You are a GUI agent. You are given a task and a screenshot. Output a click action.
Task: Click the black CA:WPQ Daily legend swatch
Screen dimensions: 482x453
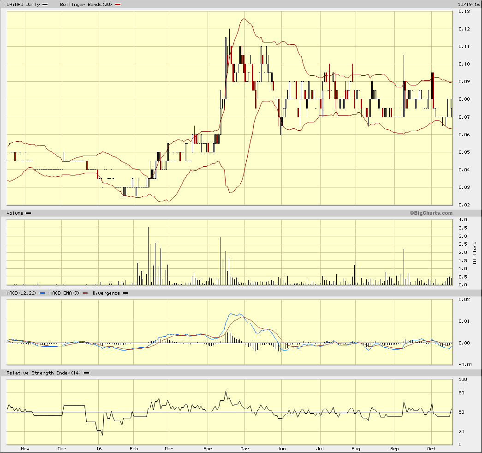[x=45, y=5]
